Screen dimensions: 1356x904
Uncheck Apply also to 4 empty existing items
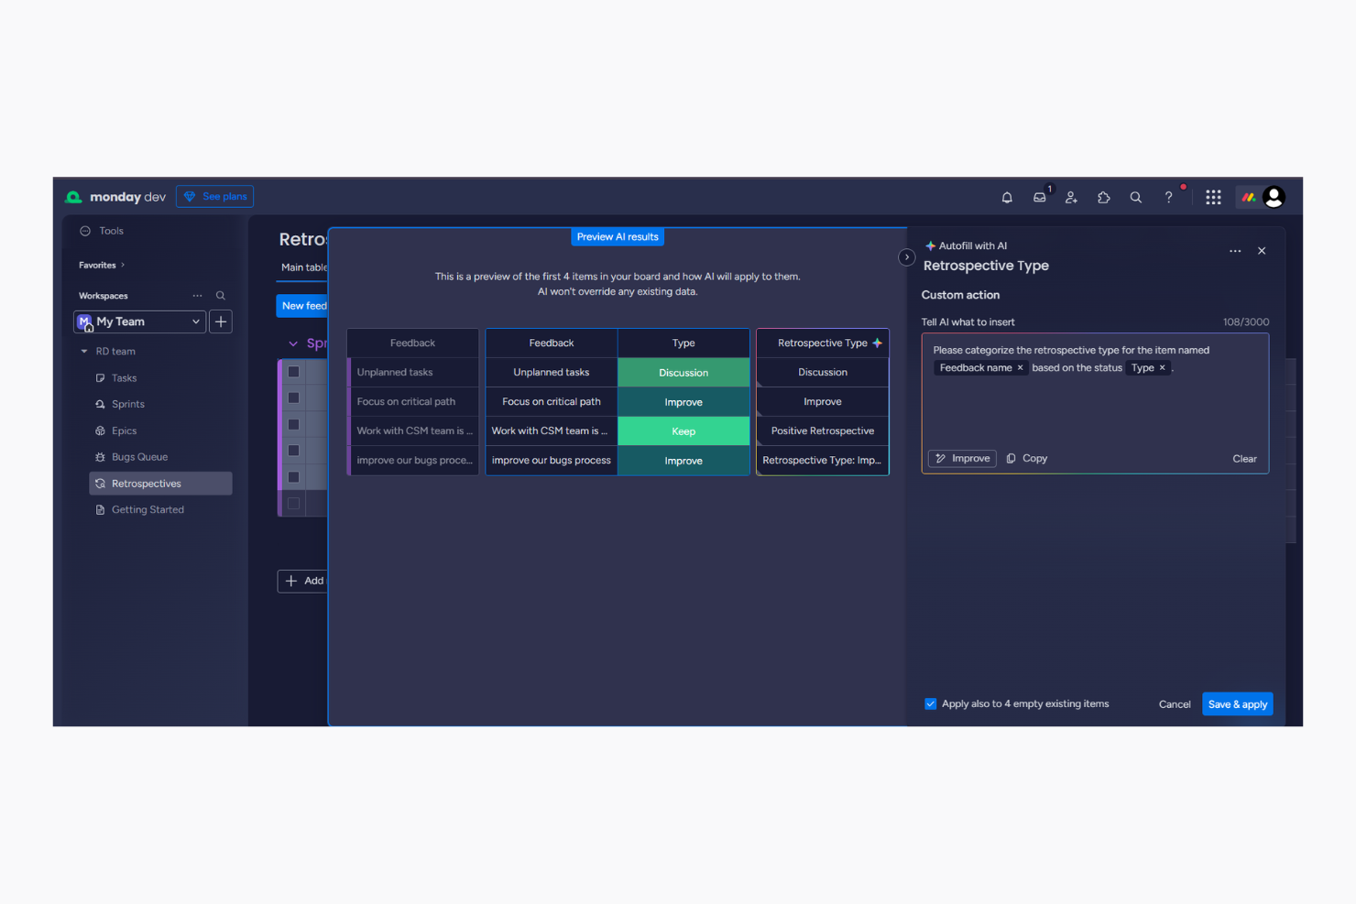[x=930, y=703]
